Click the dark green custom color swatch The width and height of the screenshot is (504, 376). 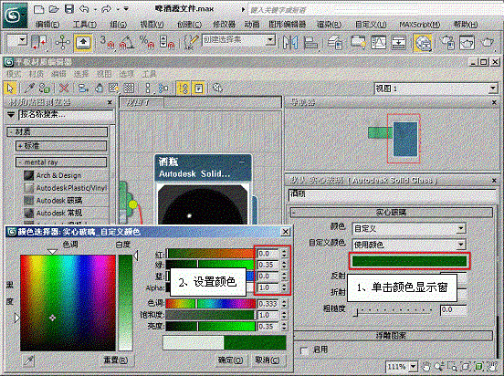[x=409, y=261]
